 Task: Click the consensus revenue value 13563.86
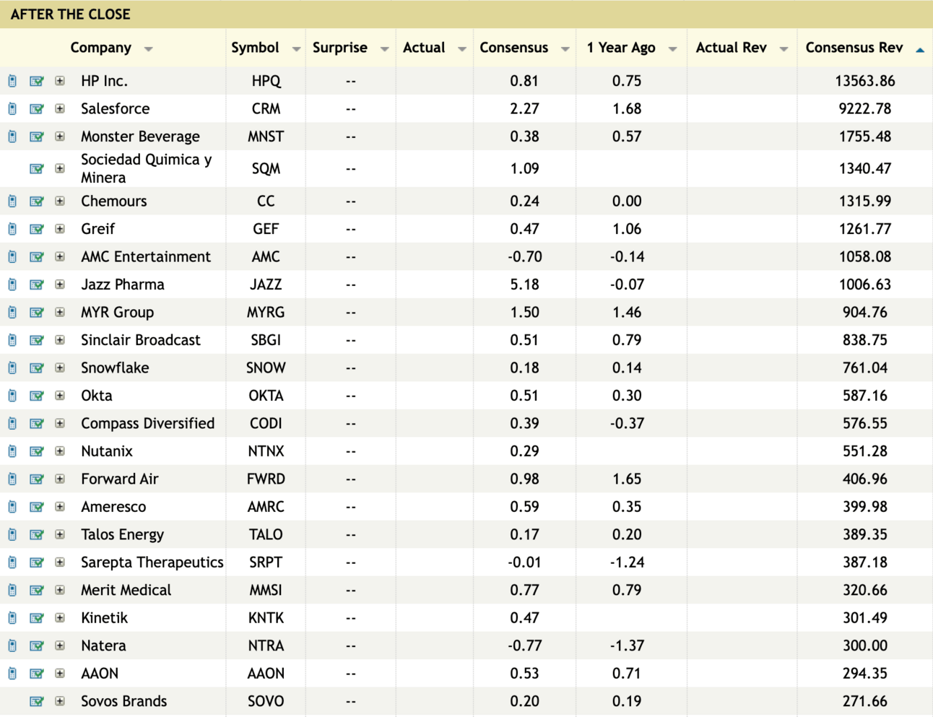point(864,81)
